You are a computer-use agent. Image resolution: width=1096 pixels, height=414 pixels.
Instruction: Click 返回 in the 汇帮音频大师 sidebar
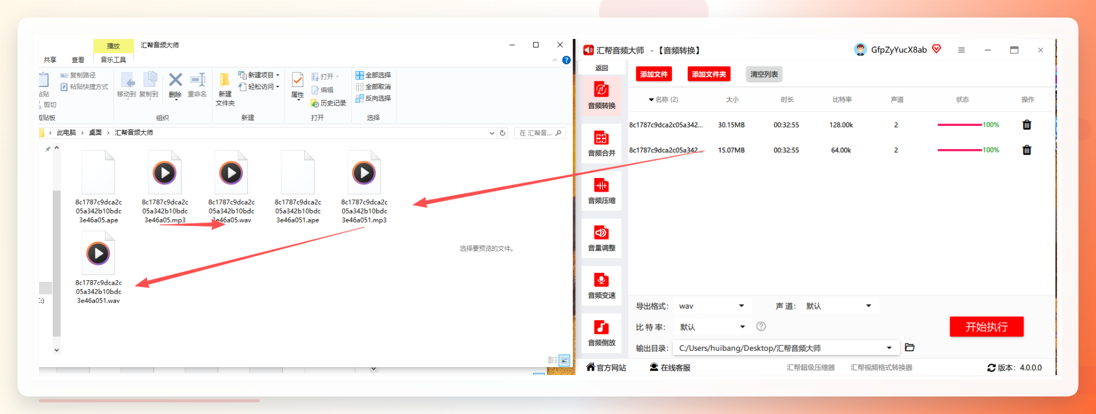click(601, 68)
